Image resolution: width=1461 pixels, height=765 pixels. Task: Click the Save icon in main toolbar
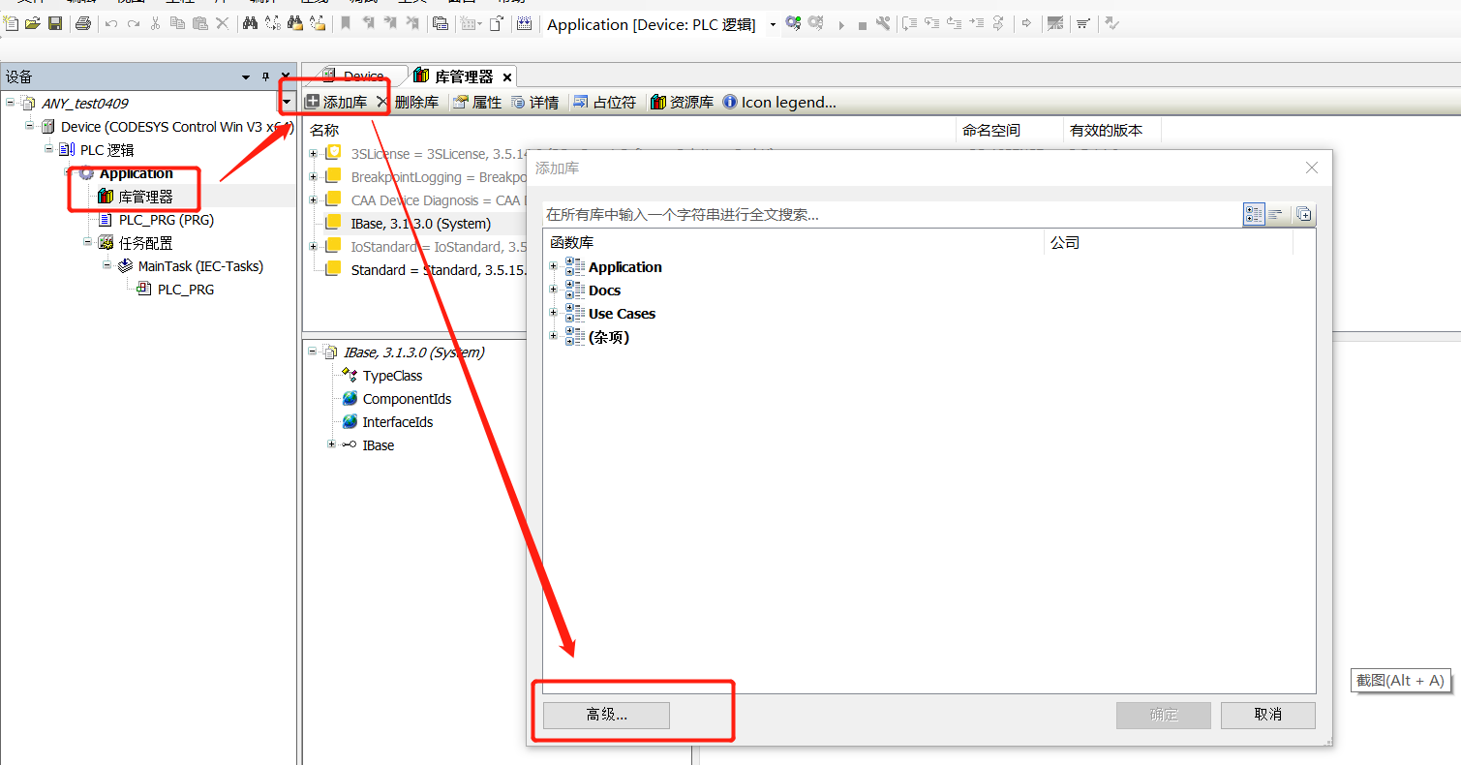[x=55, y=24]
